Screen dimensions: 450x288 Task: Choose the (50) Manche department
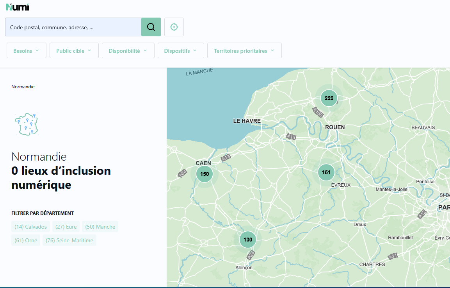click(100, 227)
